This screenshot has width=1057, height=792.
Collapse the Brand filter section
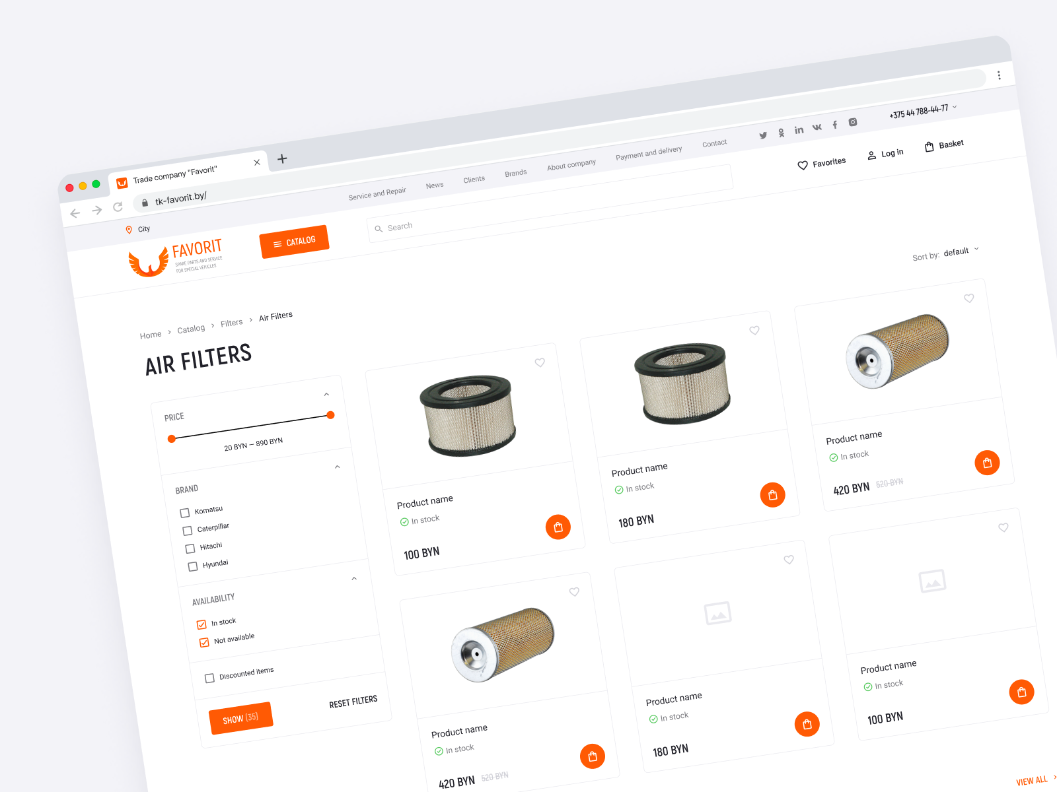coord(338,467)
